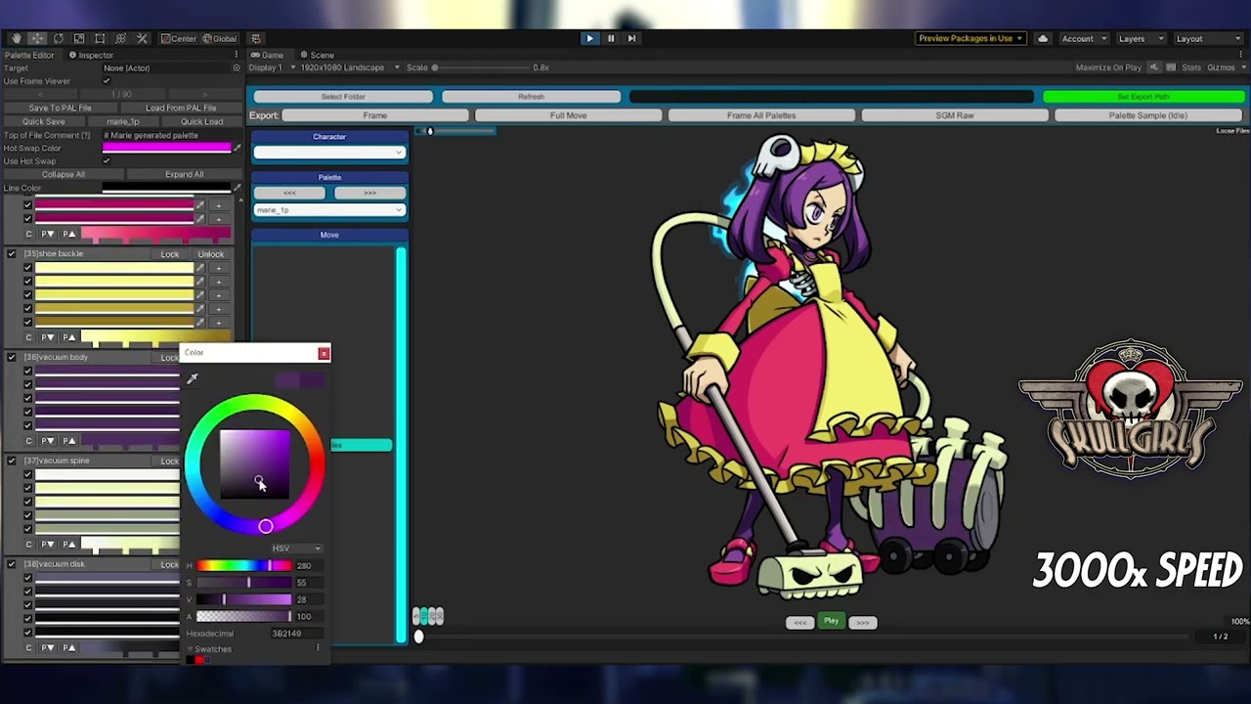The image size is (1251, 704).
Task: Open the Layers dropdown
Action: [1140, 38]
